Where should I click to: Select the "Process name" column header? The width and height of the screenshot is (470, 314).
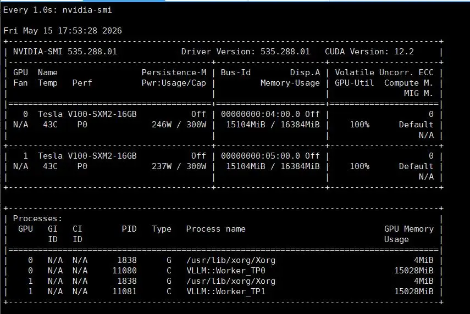point(216,229)
